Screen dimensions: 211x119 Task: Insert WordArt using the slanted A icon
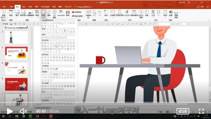click(127, 13)
